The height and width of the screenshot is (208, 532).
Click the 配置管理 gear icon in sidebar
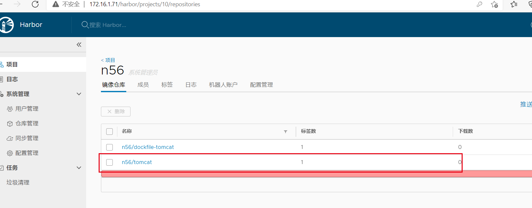tap(10, 153)
